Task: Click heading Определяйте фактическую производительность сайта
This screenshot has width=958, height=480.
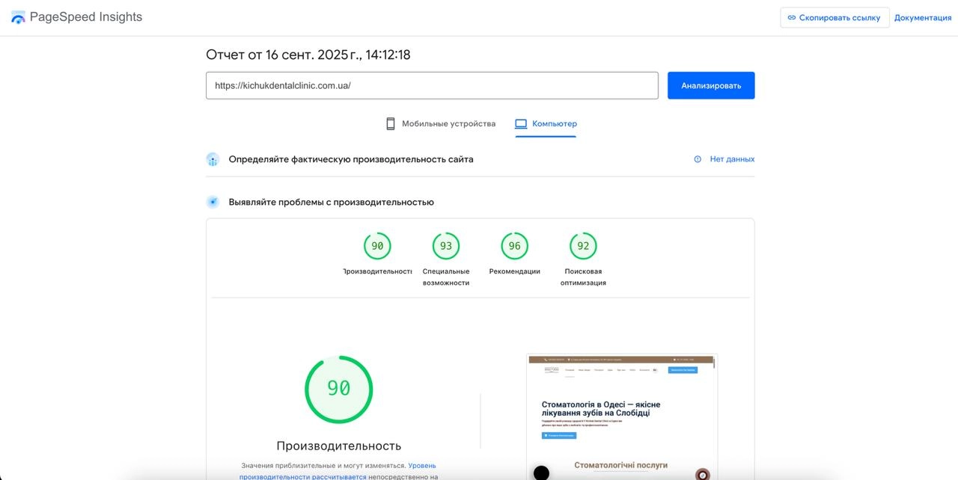Action: (351, 159)
